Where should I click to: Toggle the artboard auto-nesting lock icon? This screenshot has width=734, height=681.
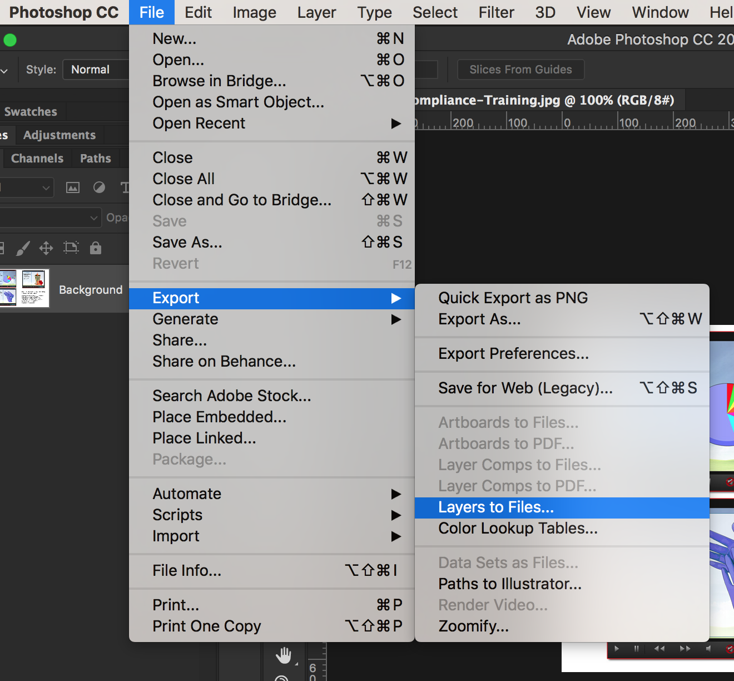(71, 248)
